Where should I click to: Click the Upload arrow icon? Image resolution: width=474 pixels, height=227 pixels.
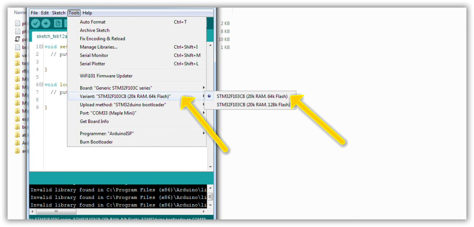(46, 24)
